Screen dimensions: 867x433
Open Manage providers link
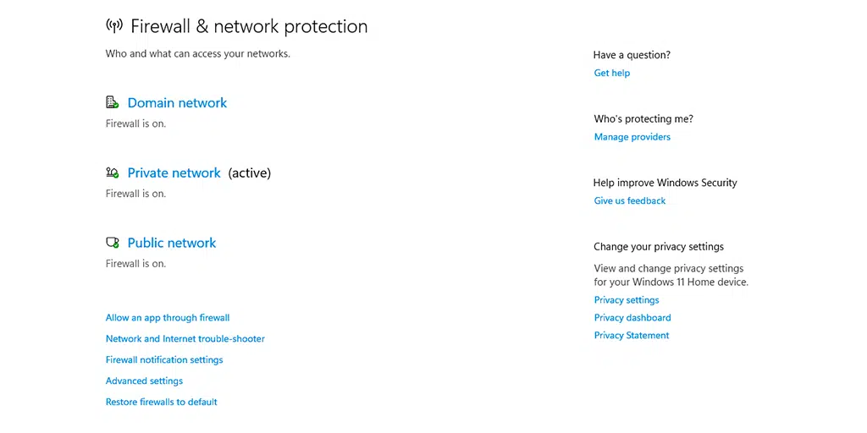(632, 137)
